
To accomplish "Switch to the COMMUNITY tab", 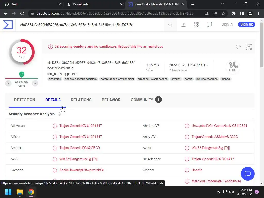I will (x=146, y=100).
